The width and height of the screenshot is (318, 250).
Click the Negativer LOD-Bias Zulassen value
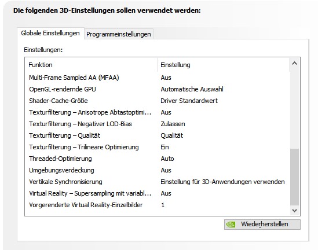pyautogui.click(x=173, y=124)
